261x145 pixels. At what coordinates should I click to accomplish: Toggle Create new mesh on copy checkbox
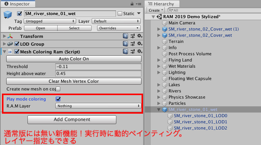pyautogui.click(x=58, y=89)
